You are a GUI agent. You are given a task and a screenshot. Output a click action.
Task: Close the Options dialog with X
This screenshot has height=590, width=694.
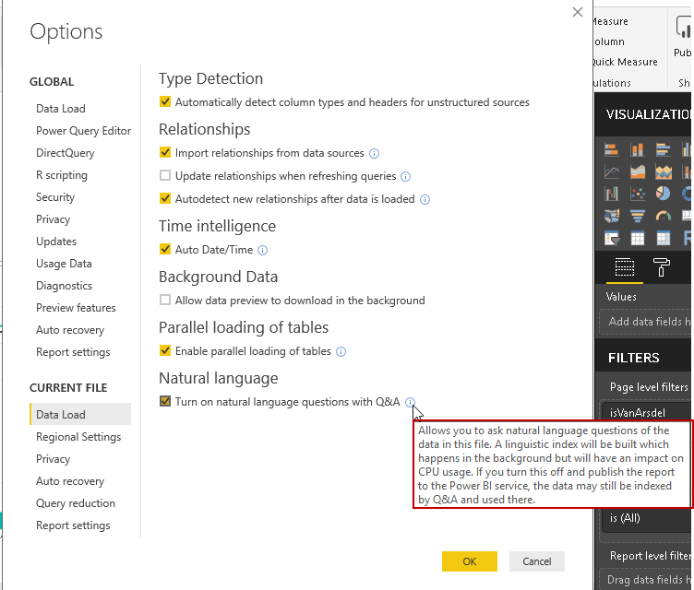point(578,13)
